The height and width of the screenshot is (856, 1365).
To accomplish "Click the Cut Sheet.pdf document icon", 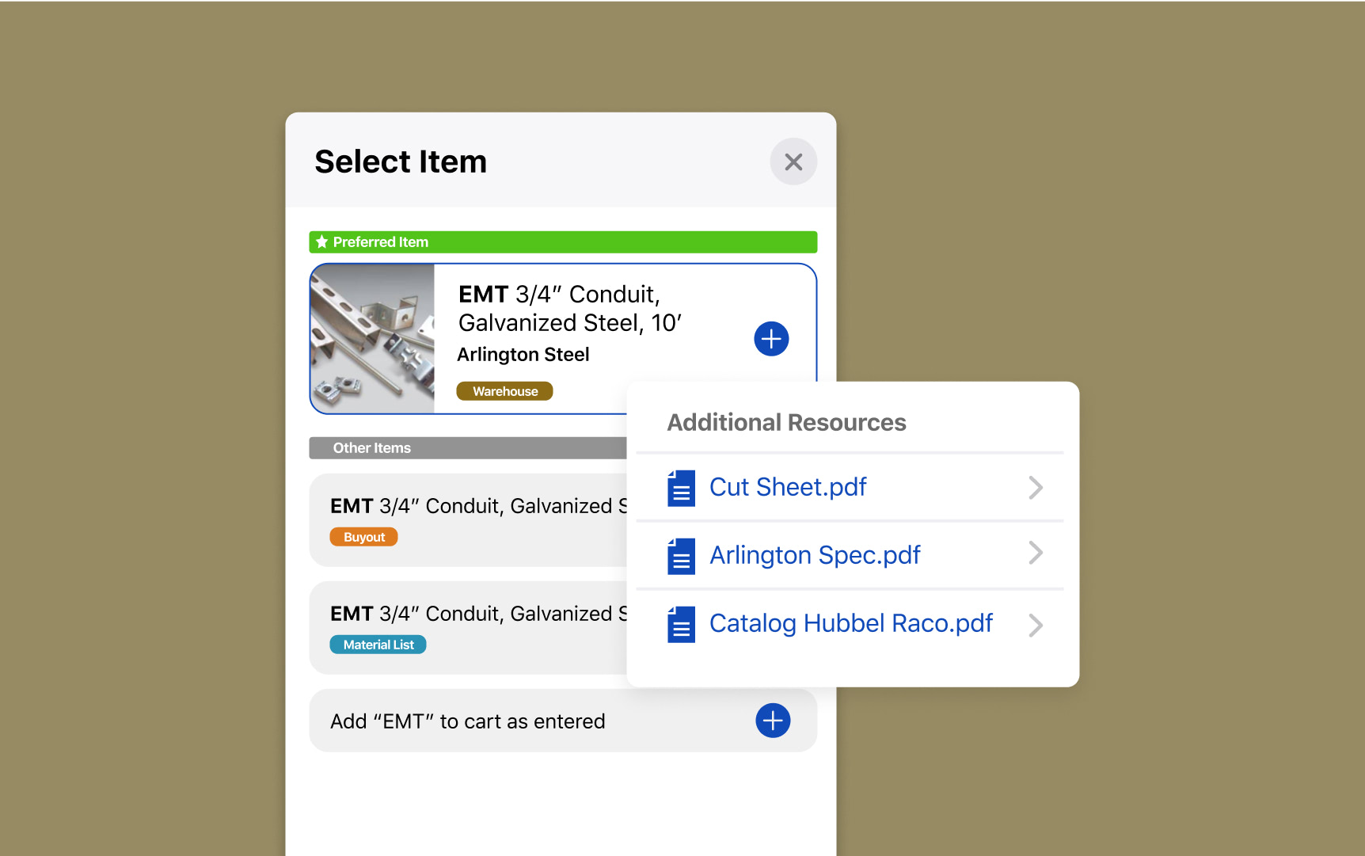I will pos(679,489).
